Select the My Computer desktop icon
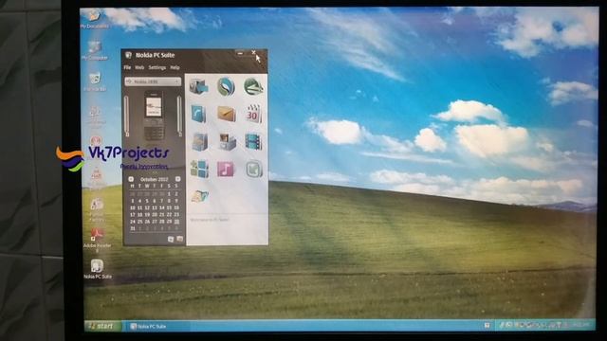The image size is (607, 341). 95,50
